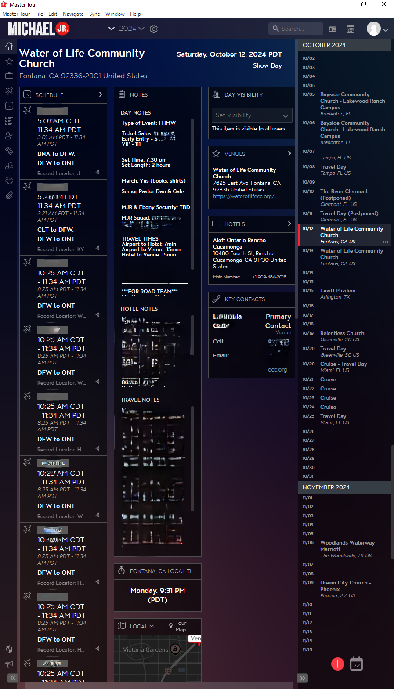Click the November 2024 month header
The width and height of the screenshot is (394, 689).
(344, 487)
